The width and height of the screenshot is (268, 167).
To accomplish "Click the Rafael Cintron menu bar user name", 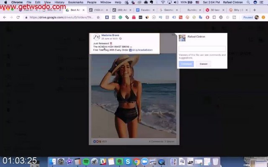I will click(x=233, y=3).
